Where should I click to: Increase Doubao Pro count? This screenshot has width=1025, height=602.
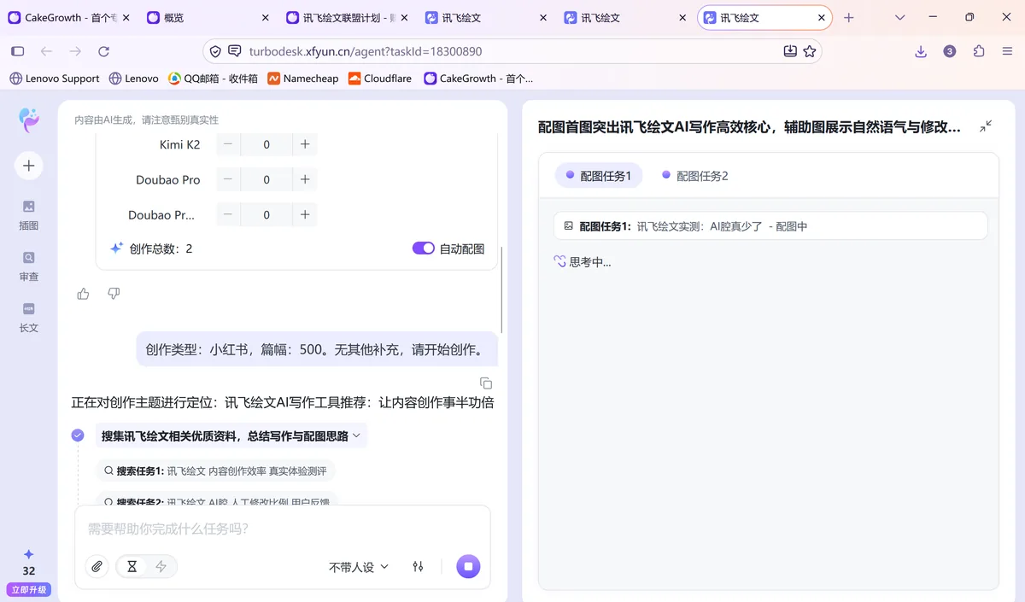point(305,179)
